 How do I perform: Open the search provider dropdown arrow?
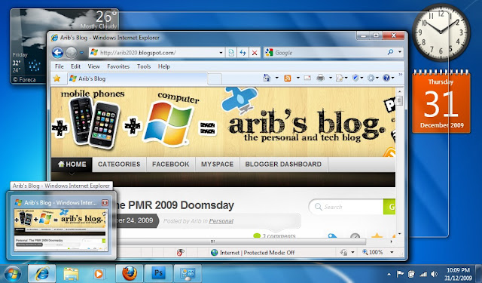pos(400,52)
